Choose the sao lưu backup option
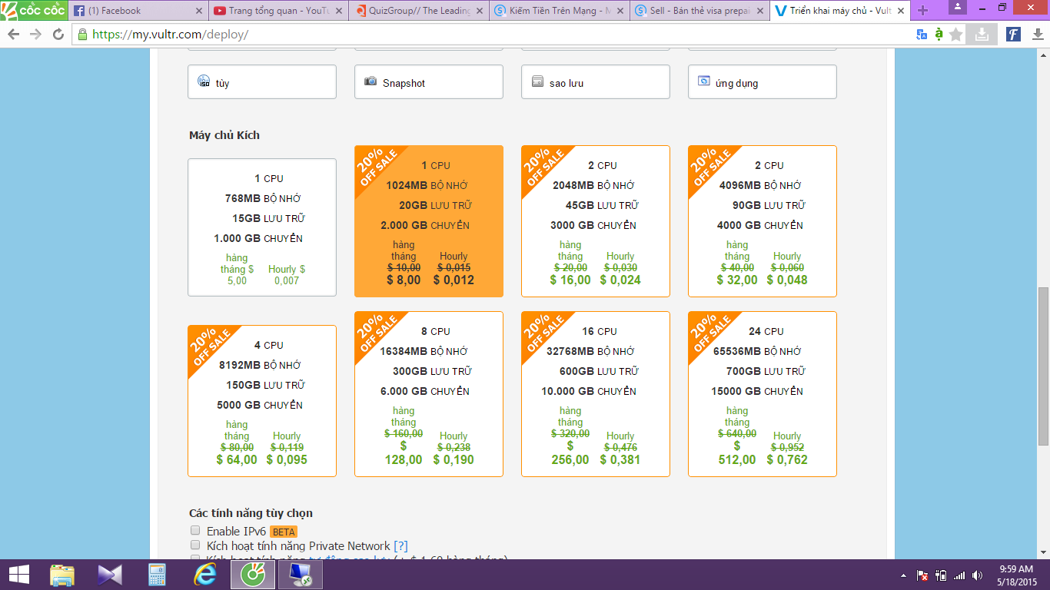 596,82
